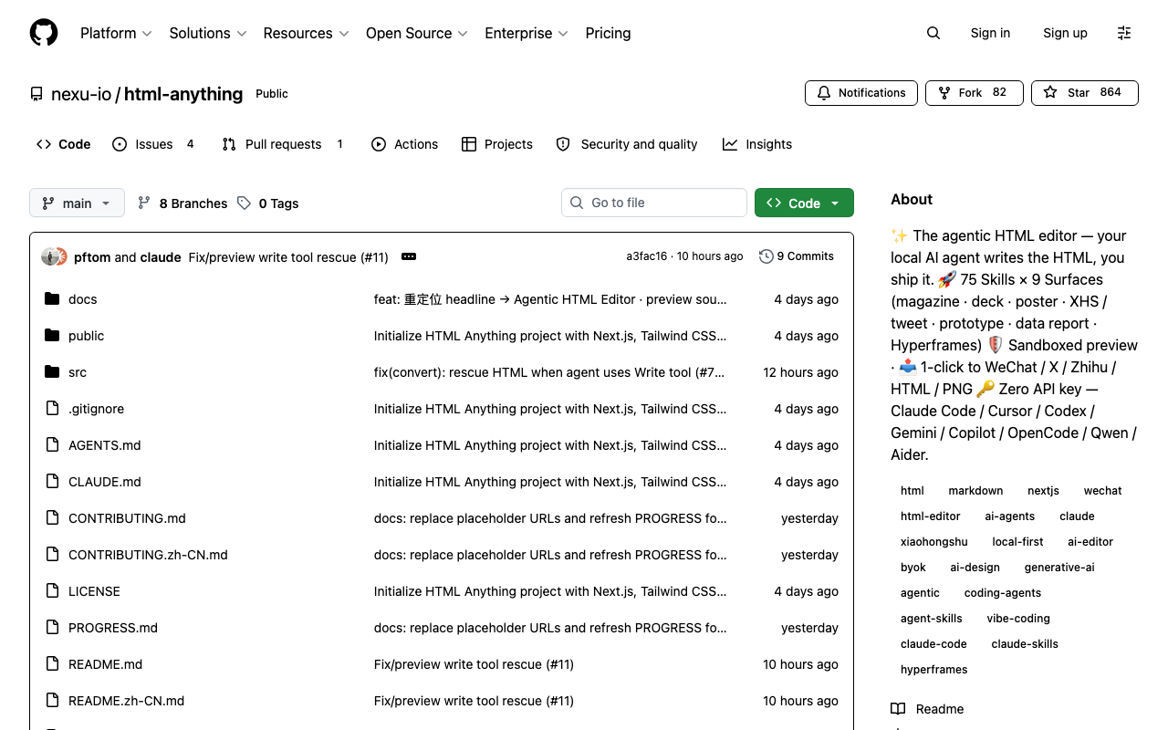Expand the Open Source menu
Image resolution: width=1168 pixels, height=730 pixels.
point(417,33)
